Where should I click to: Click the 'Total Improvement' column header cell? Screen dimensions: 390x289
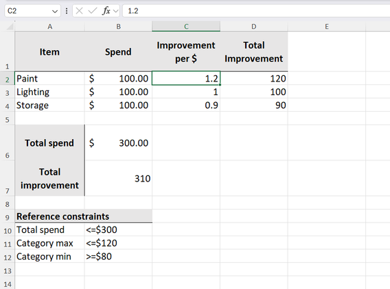[254, 51]
